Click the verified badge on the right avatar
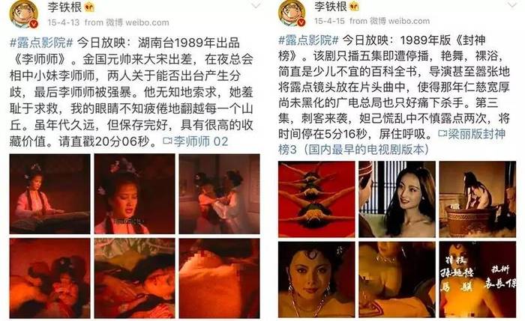The height and width of the screenshot is (321, 525). [x=301, y=22]
